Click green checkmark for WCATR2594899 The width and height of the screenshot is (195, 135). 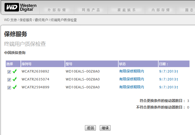pyautogui.click(x=15, y=87)
